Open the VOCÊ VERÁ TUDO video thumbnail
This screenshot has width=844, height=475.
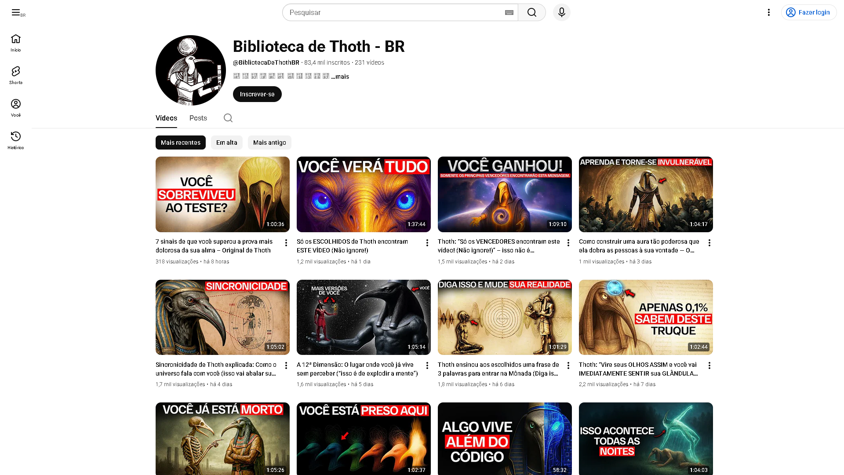(x=364, y=194)
